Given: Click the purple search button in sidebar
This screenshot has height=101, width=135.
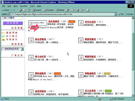Looking at the screenshot, I should coord(13,23).
